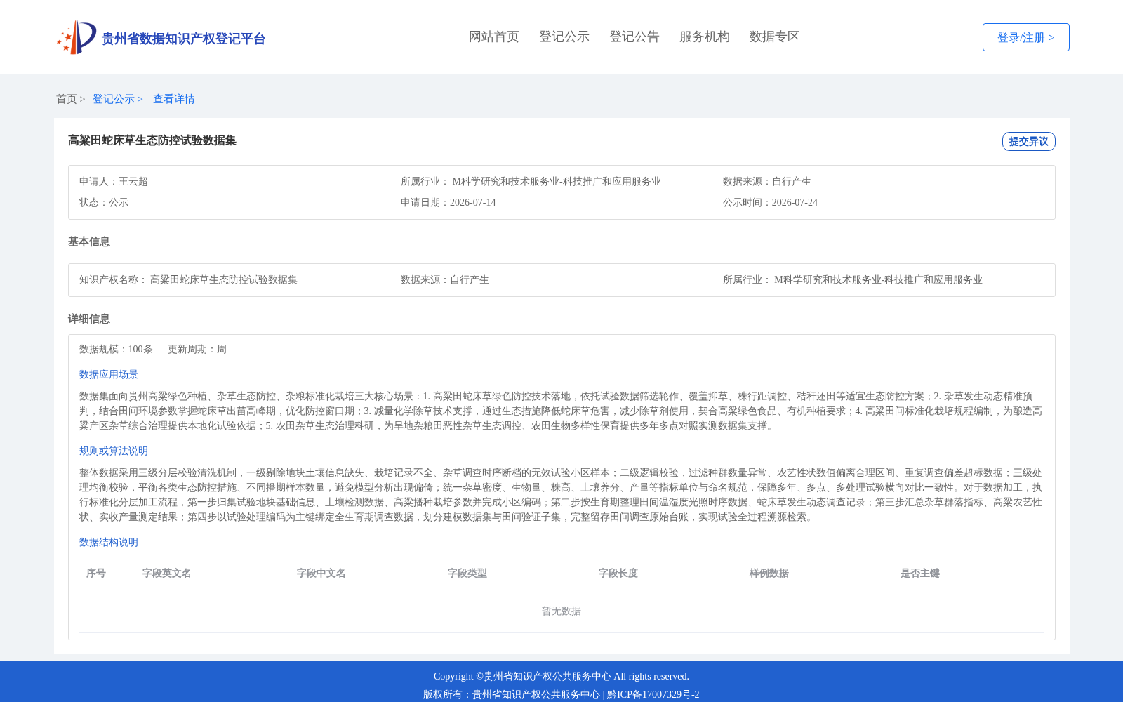Click the platform logo icon
The height and width of the screenshot is (702, 1123).
pos(77,37)
